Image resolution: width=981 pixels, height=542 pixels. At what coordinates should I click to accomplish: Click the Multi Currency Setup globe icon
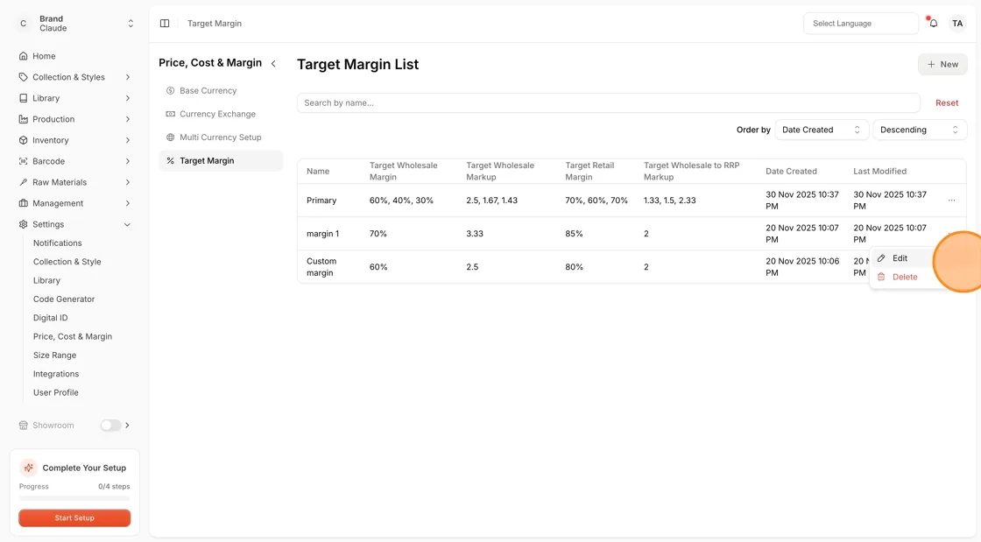(170, 137)
